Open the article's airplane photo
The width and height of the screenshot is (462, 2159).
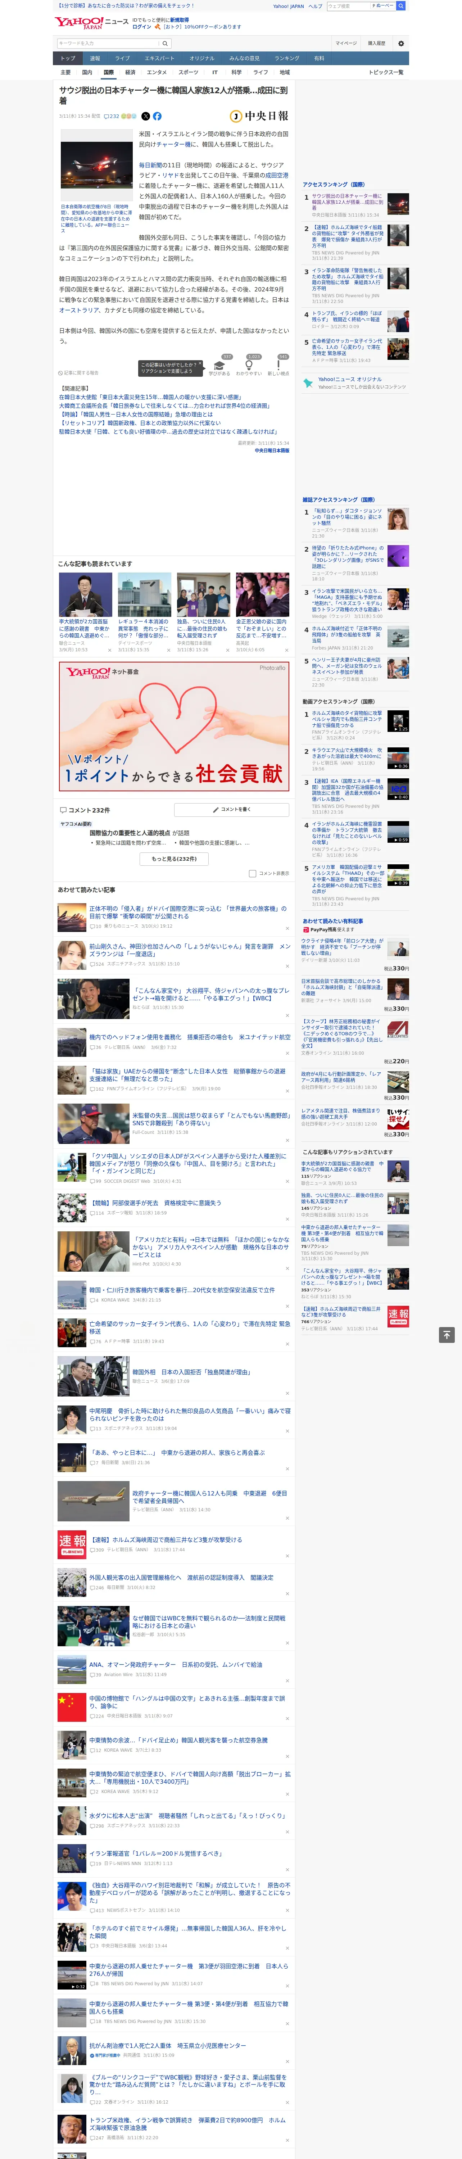(96, 165)
